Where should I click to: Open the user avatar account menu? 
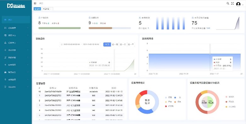pos(238,4)
